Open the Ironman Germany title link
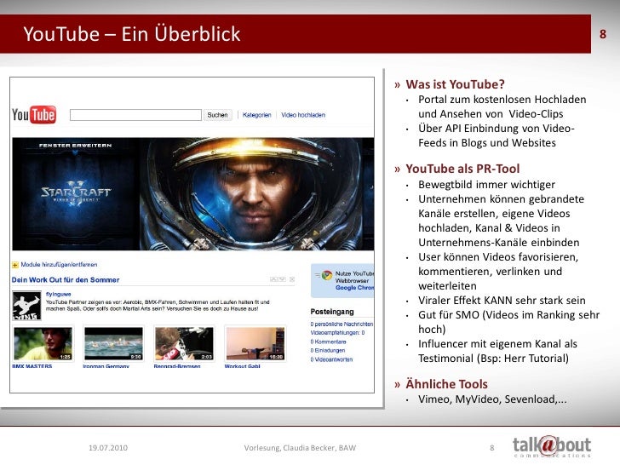 click(x=106, y=366)
